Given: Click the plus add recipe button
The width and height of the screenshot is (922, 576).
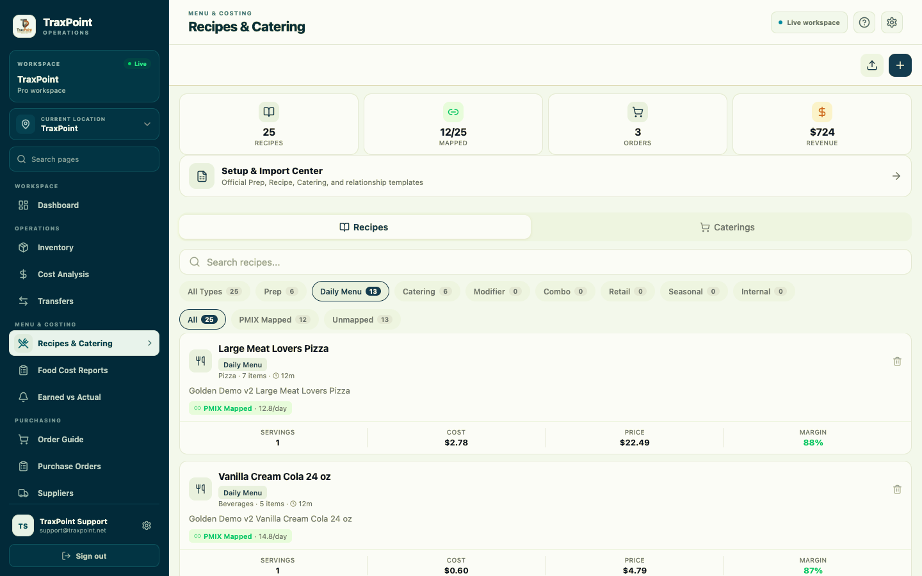Looking at the screenshot, I should coord(900,65).
